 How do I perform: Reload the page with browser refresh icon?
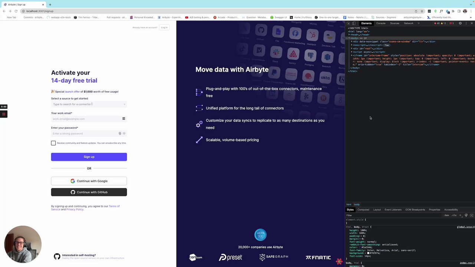pyautogui.click(x=16, y=11)
